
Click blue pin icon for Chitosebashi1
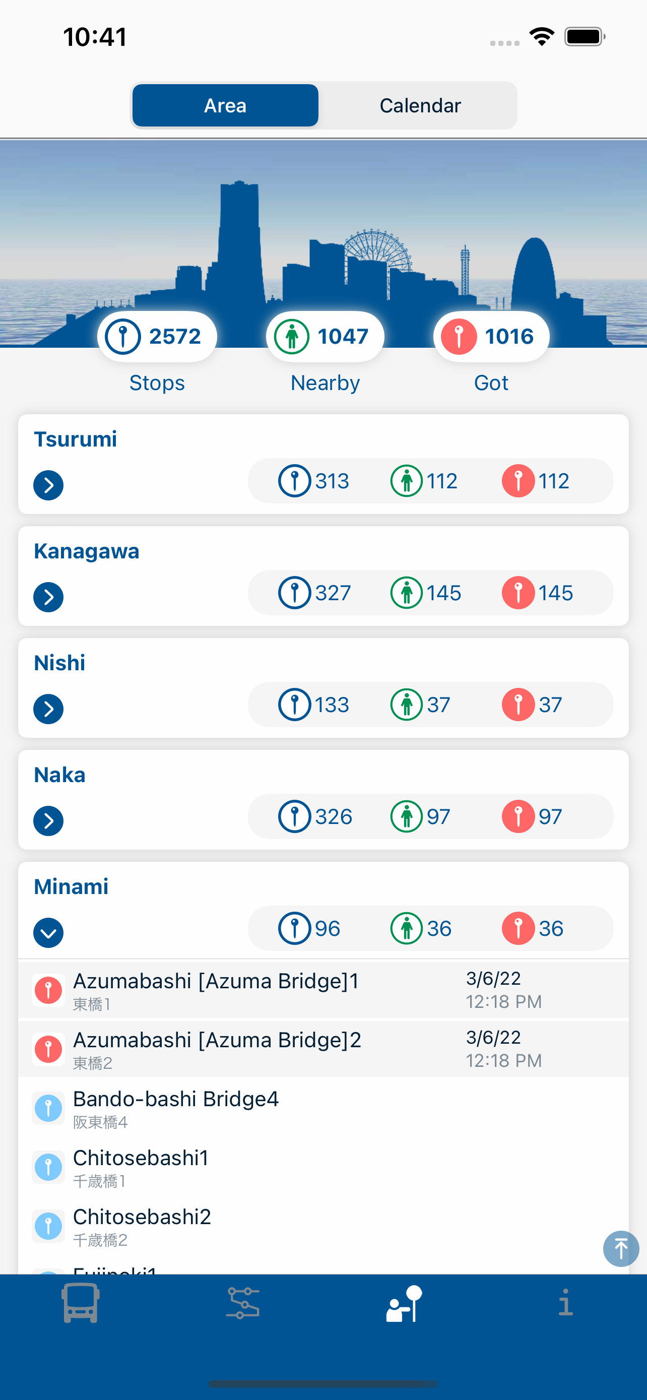pos(48,1167)
